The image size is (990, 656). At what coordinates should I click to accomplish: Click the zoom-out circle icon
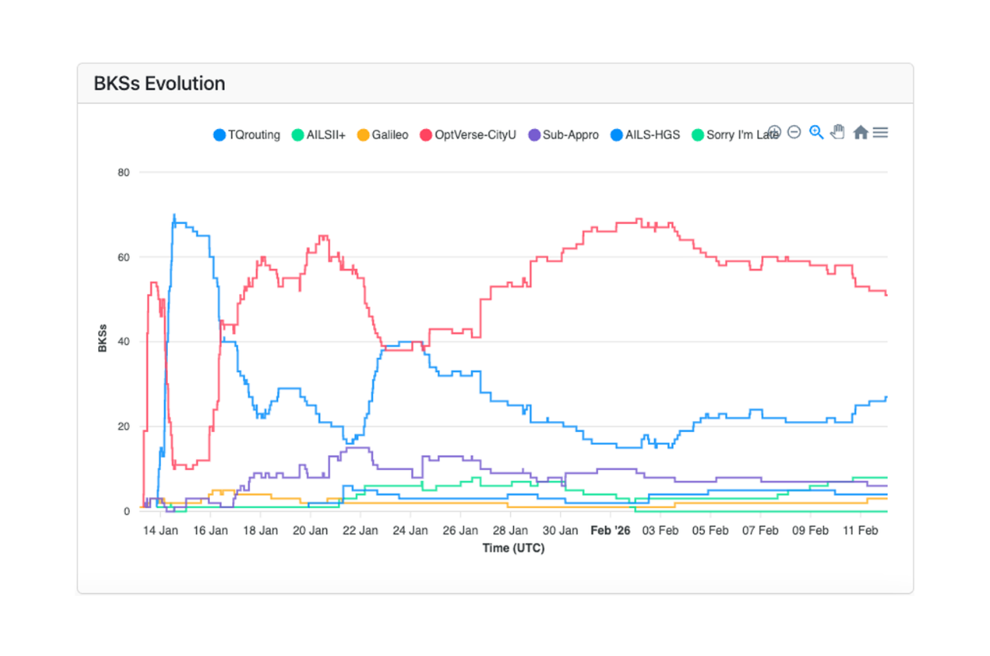794,131
